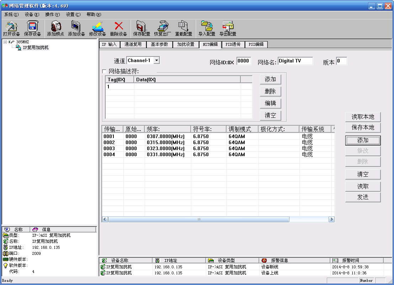This screenshot has height=285, width=394.
Task: Click the 类型 row icon in info panel
Action: click(x=6, y=235)
